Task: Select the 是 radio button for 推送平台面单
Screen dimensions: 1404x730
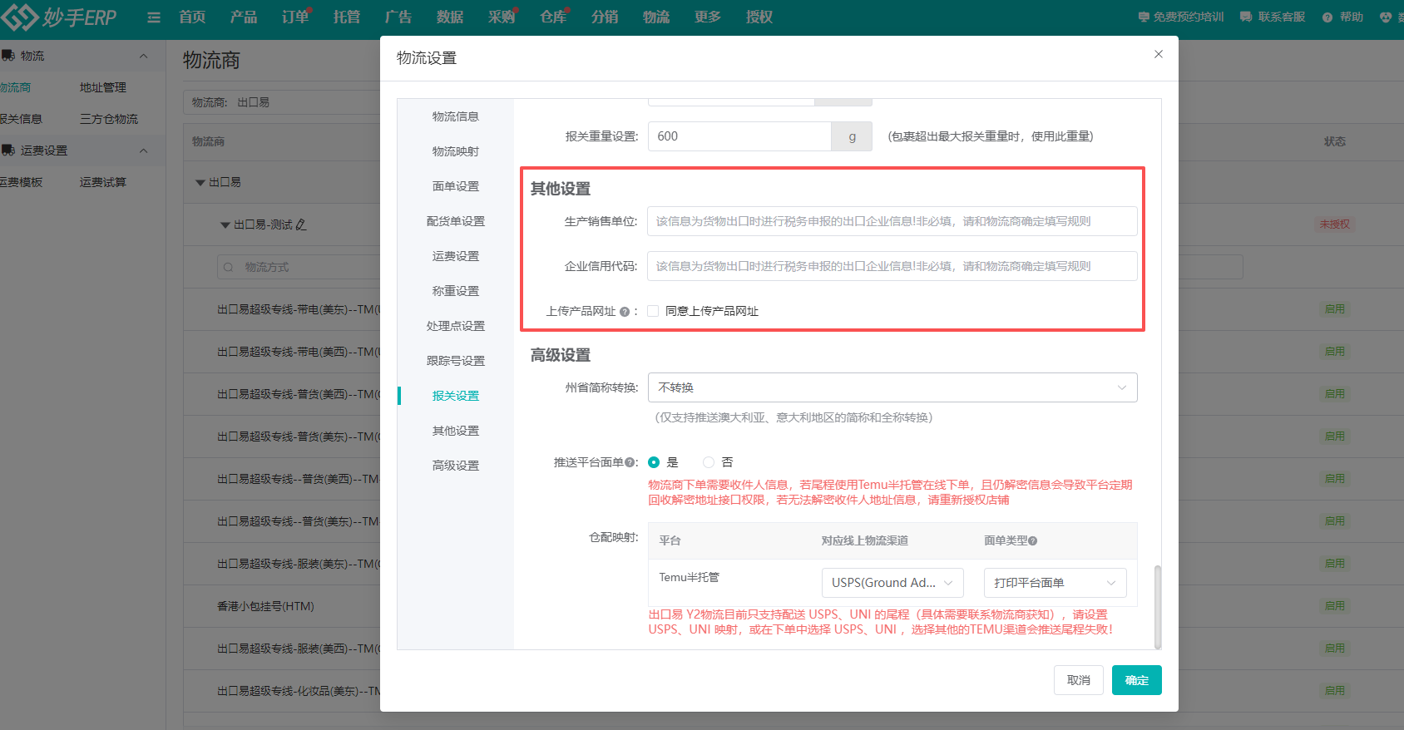Action: [654, 462]
